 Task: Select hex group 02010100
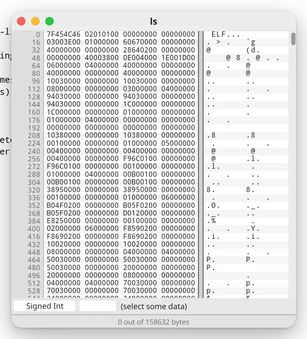tap(102, 34)
